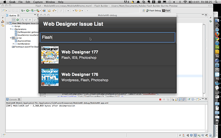This screenshot has height=138, width=221.
Task: Open the Window menu
Action: (x=50, y=2)
